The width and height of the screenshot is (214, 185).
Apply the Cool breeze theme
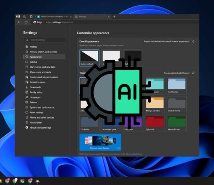(177, 86)
